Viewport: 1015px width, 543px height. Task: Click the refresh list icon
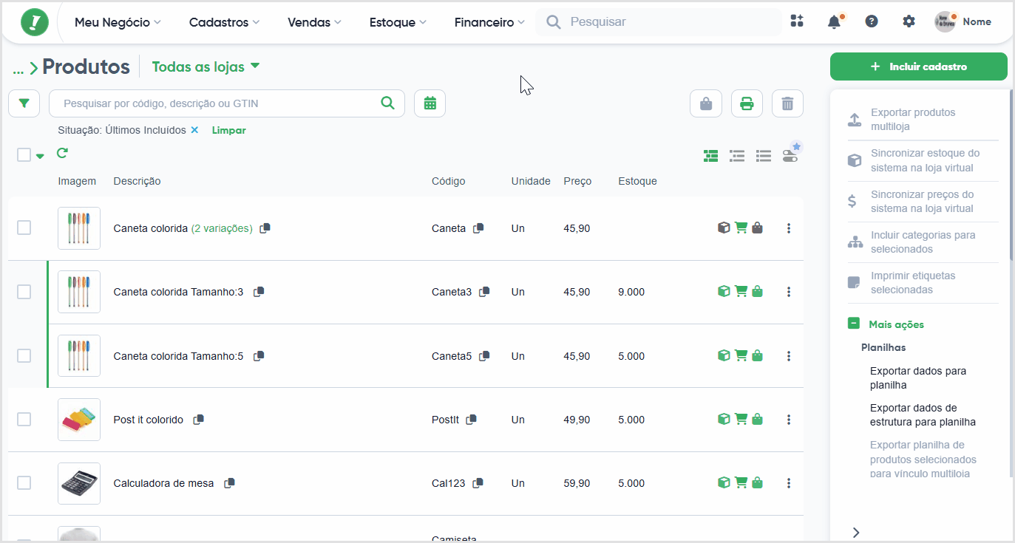pos(62,153)
